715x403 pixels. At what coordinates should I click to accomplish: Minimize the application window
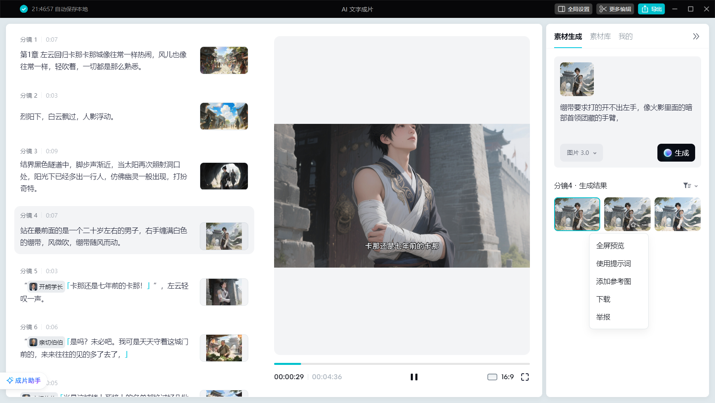(674, 9)
